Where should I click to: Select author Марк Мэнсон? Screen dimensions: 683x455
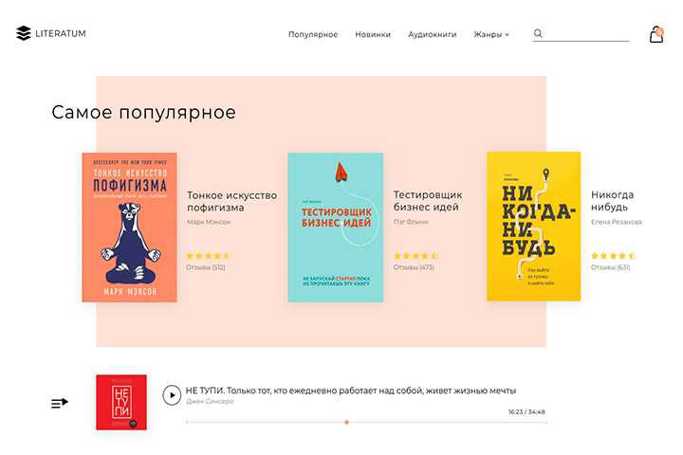[209, 222]
